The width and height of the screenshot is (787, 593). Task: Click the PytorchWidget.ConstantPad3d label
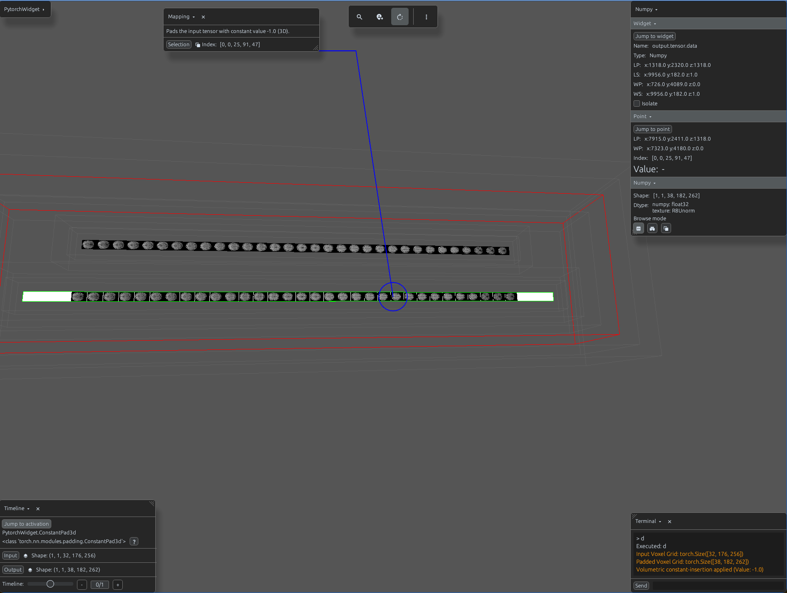[x=39, y=533]
